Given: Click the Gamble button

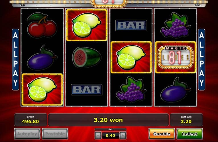Looking at the screenshot, I should point(162,134).
